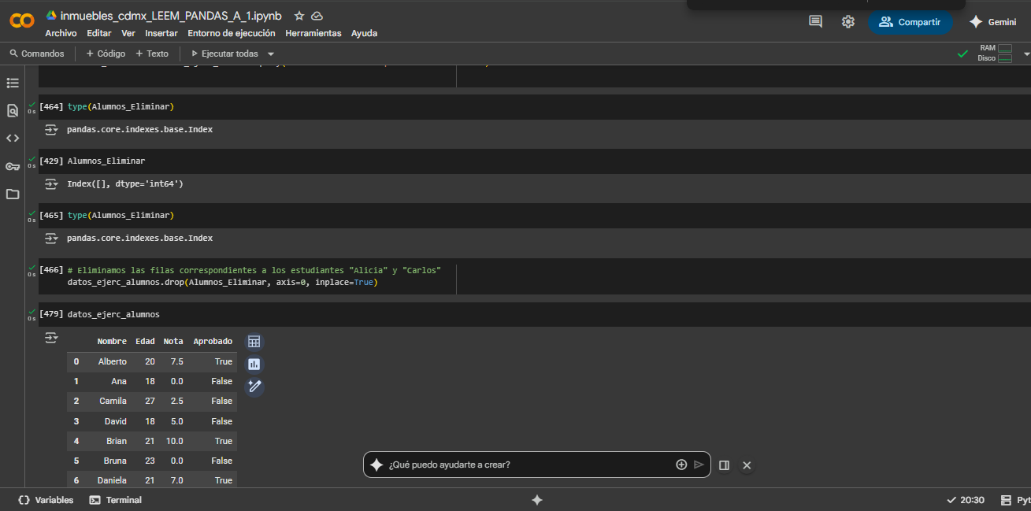
Task: Click the Aprobado column header
Action: coord(213,341)
